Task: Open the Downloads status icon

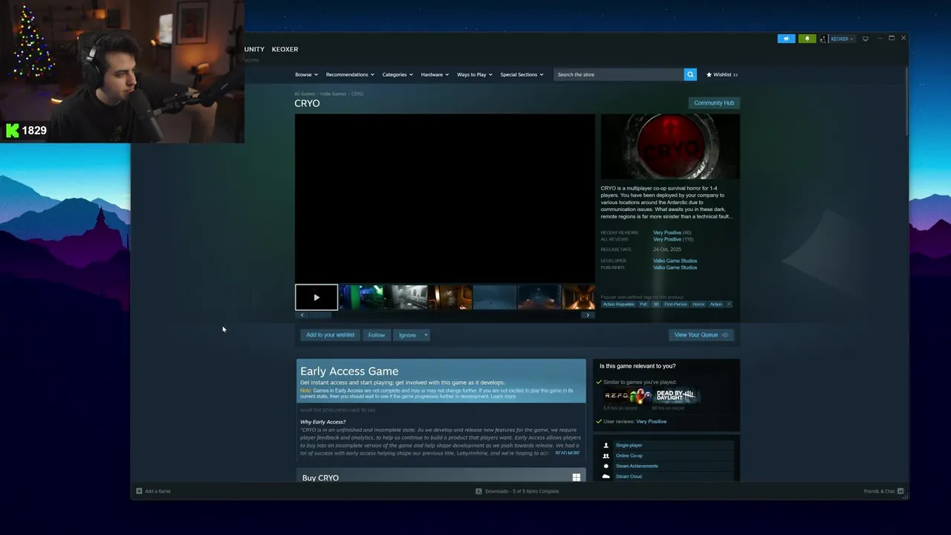Action: pos(479,491)
